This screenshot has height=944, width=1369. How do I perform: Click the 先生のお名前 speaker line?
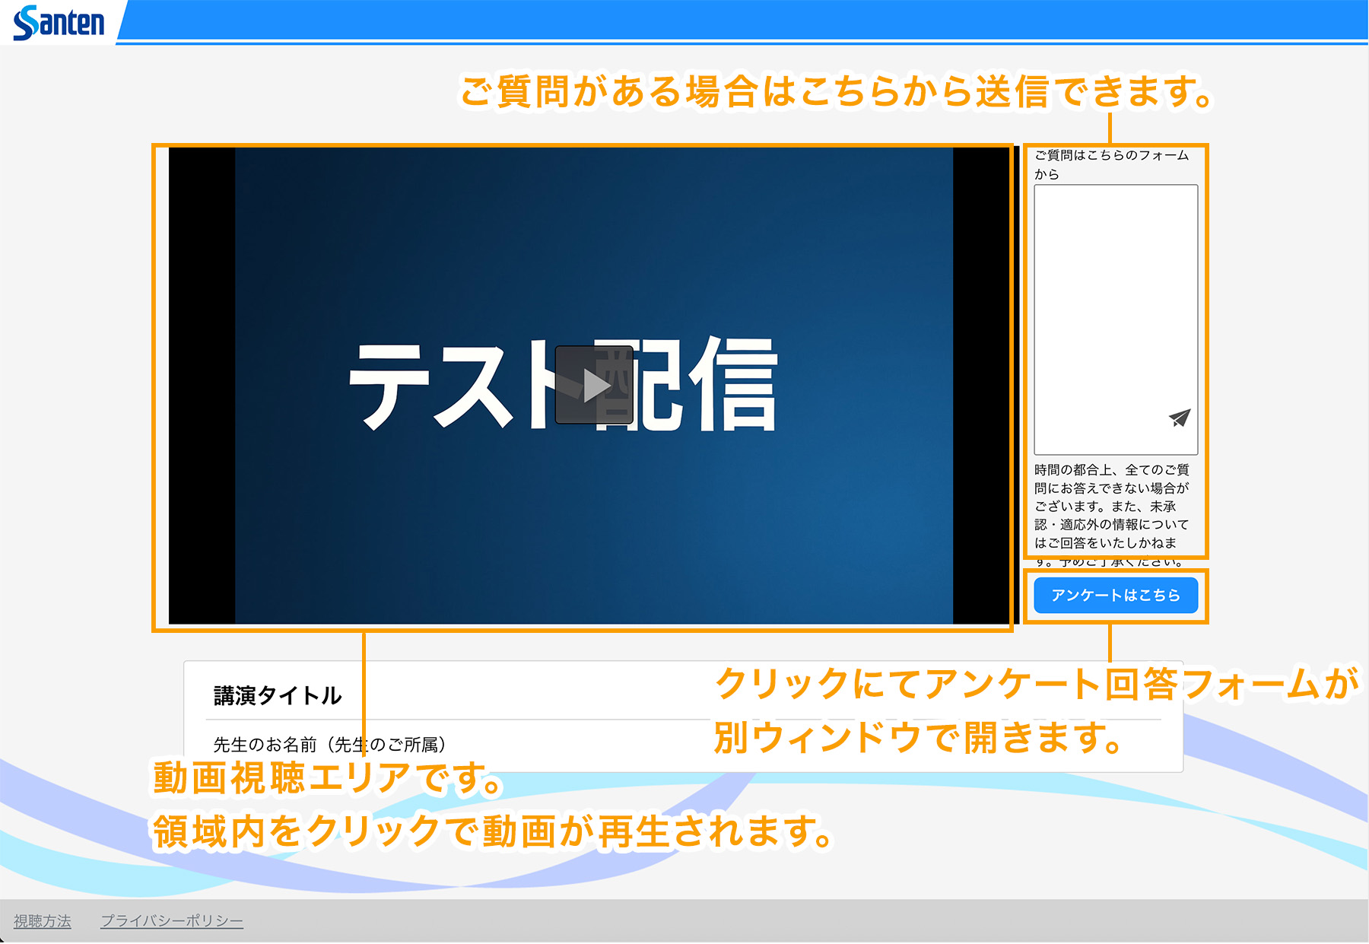329,744
